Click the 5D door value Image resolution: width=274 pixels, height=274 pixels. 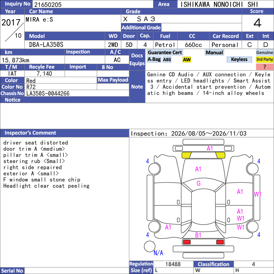point(129,45)
